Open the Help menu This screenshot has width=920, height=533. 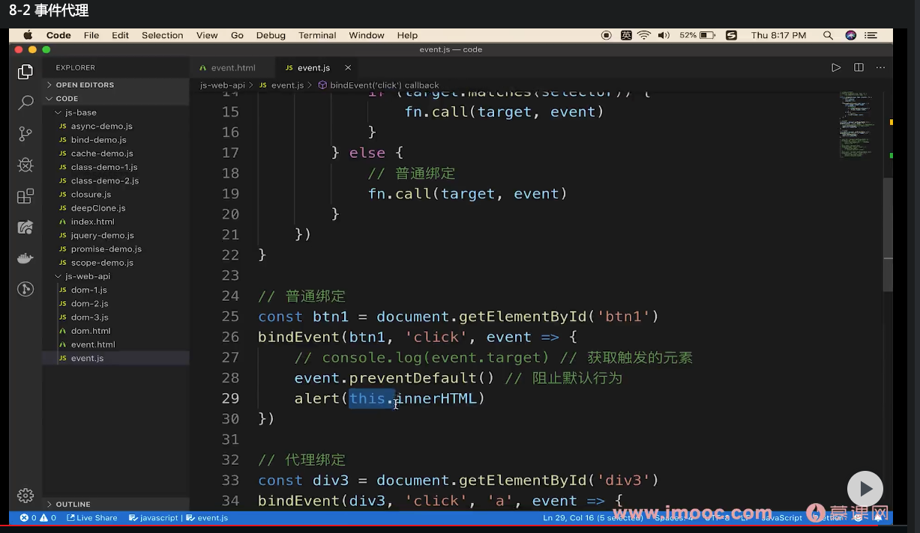coord(407,35)
